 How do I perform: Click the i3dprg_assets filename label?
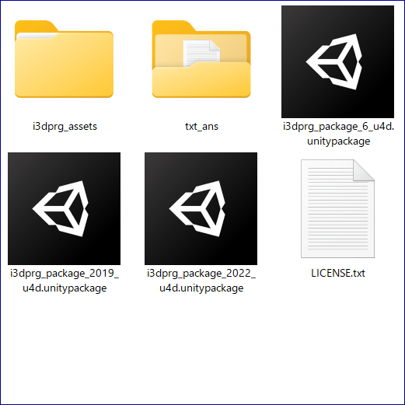pyautogui.click(x=65, y=127)
